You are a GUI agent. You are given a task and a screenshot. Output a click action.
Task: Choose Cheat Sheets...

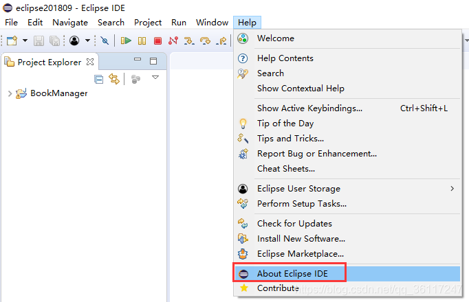pos(347,169)
